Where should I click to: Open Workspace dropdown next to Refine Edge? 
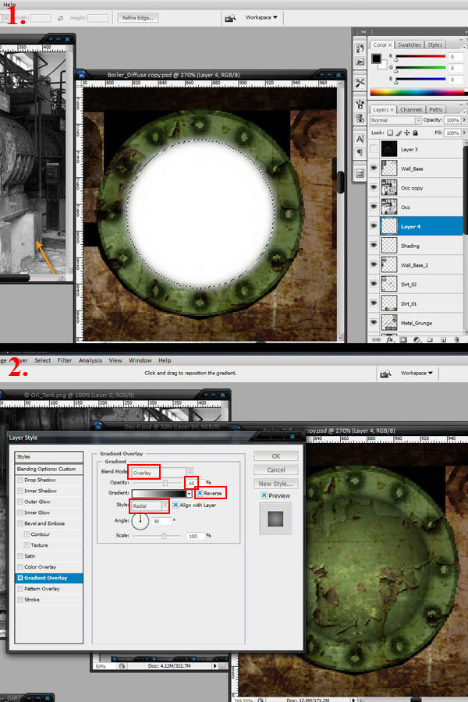[261, 17]
